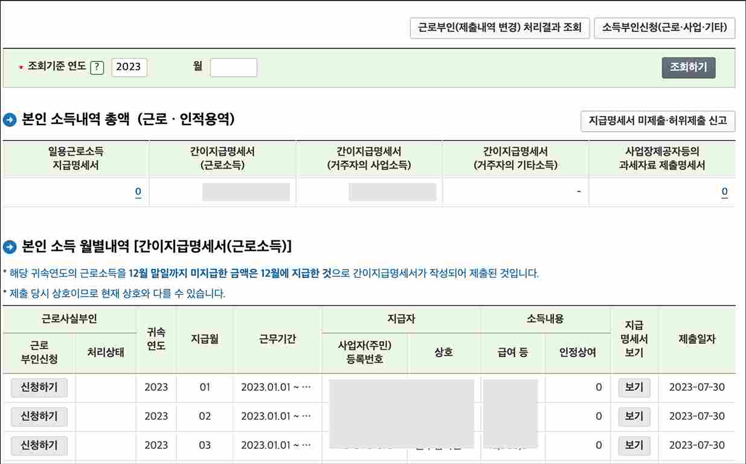The image size is (746, 464).
Task: Click 보기 to view the January payment statement
Action: click(x=634, y=387)
